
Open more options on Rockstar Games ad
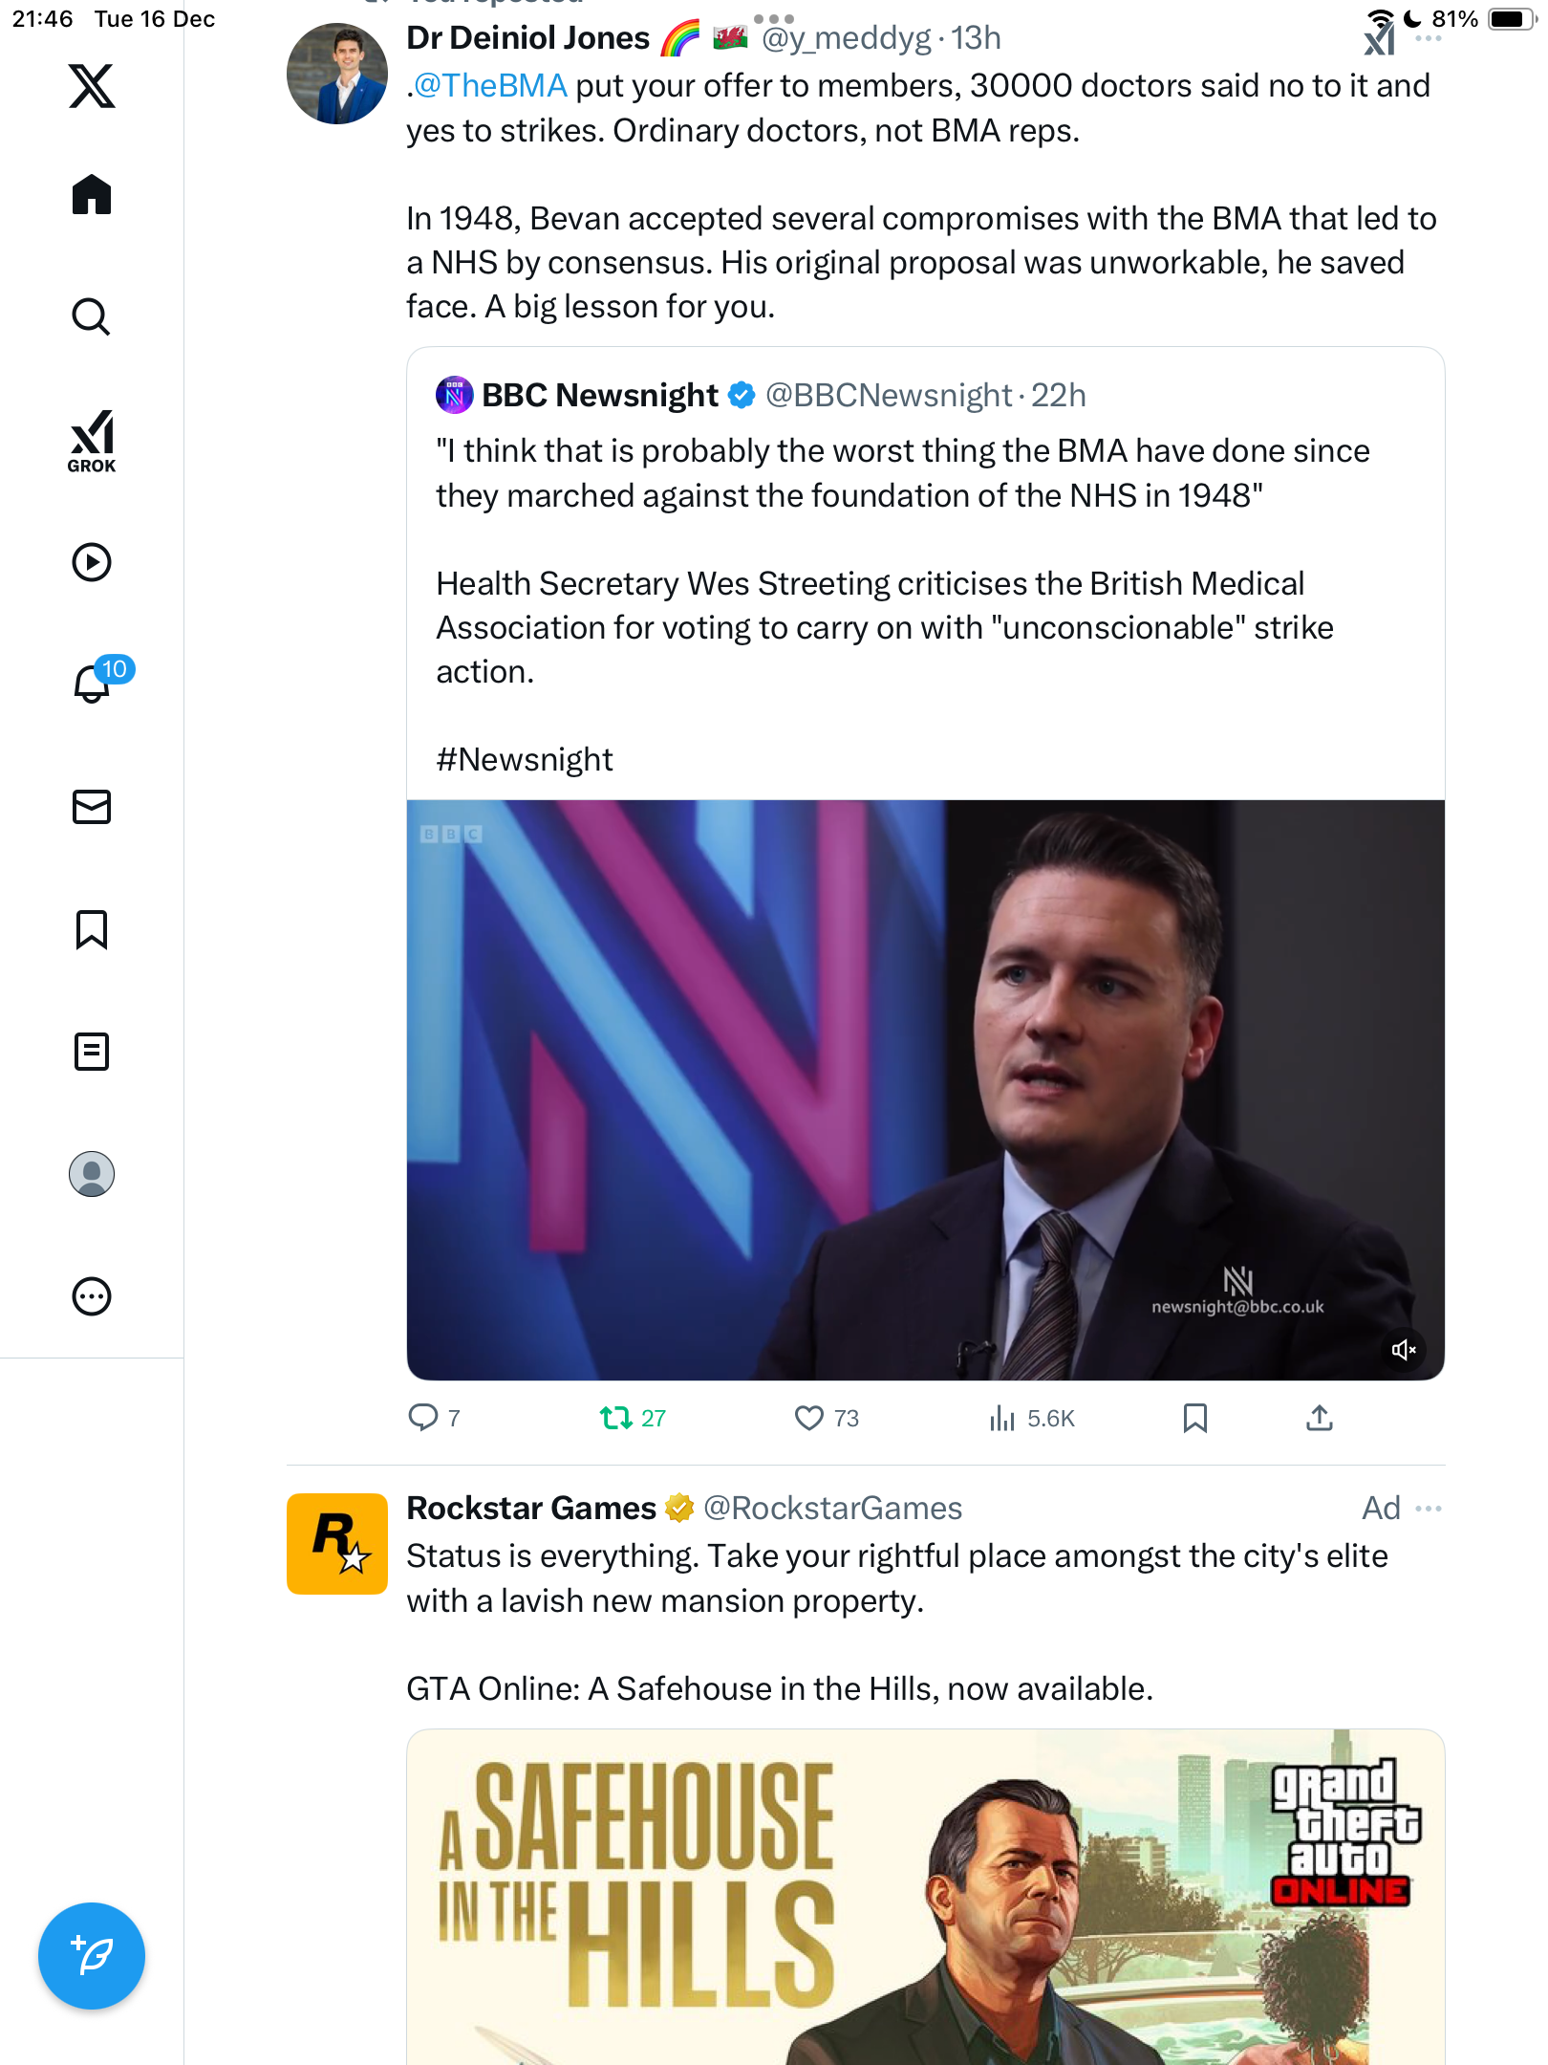[x=1430, y=1509]
